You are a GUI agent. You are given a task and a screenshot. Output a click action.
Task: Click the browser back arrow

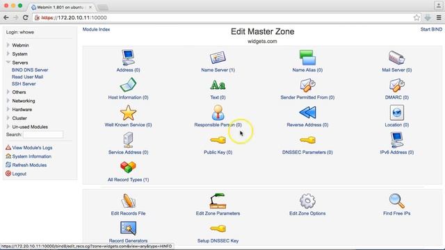pos(6,17)
